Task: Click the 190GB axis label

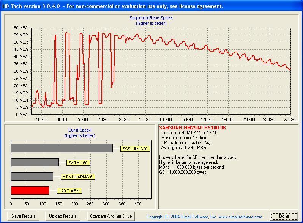Action: (228, 119)
